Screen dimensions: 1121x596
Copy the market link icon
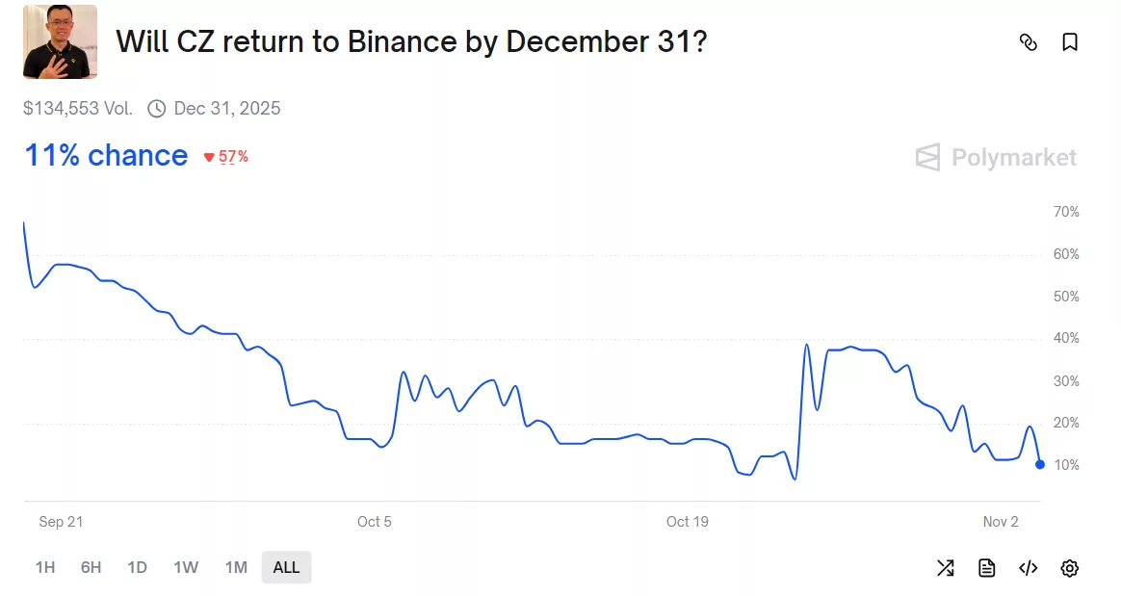coord(1029,42)
